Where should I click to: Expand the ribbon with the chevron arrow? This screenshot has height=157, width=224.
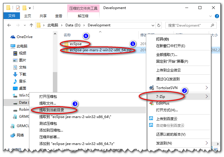pyautogui.click(x=210, y=16)
